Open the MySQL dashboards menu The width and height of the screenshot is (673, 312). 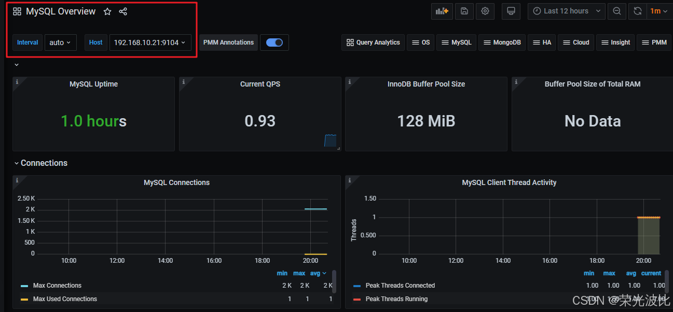456,42
